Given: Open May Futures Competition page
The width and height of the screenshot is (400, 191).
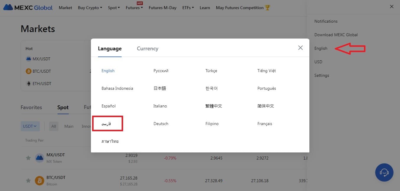Looking at the screenshot, I should (x=240, y=8).
